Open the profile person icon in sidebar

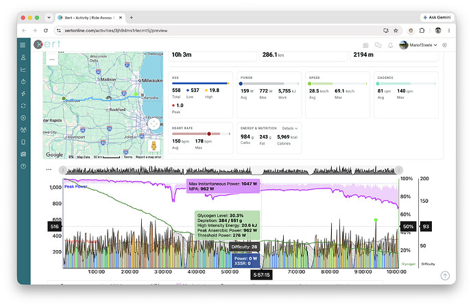click(23, 58)
